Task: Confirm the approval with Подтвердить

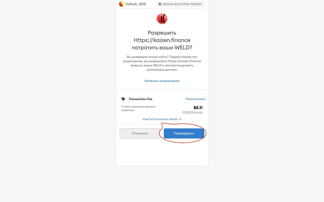Action: pyautogui.click(x=184, y=133)
